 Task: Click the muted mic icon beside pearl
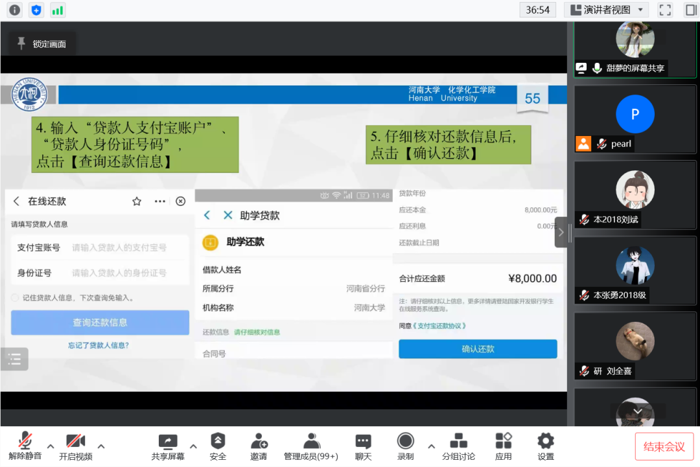click(601, 144)
